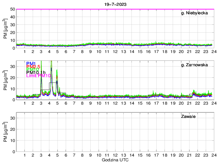Click the y-axis label of Zawale chart
The image size is (218, 163).
coord(5,132)
